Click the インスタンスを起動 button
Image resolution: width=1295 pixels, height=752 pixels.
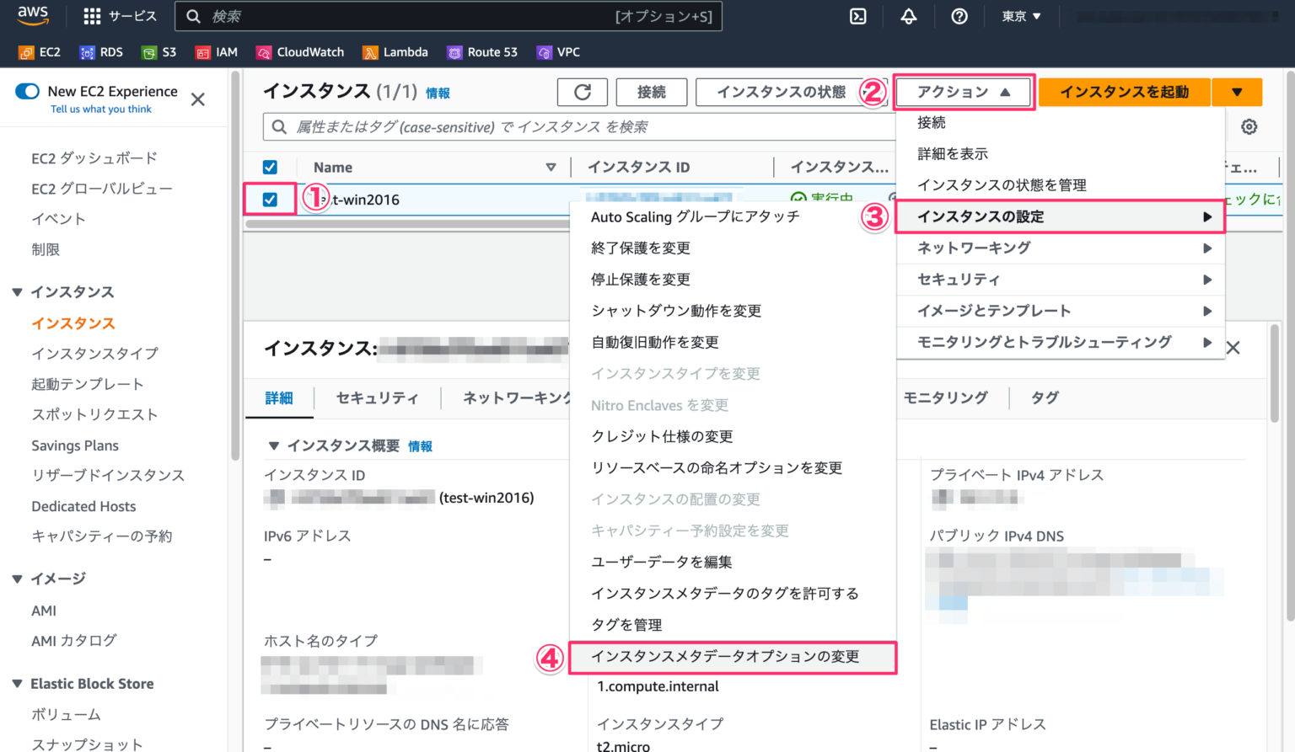click(1124, 92)
